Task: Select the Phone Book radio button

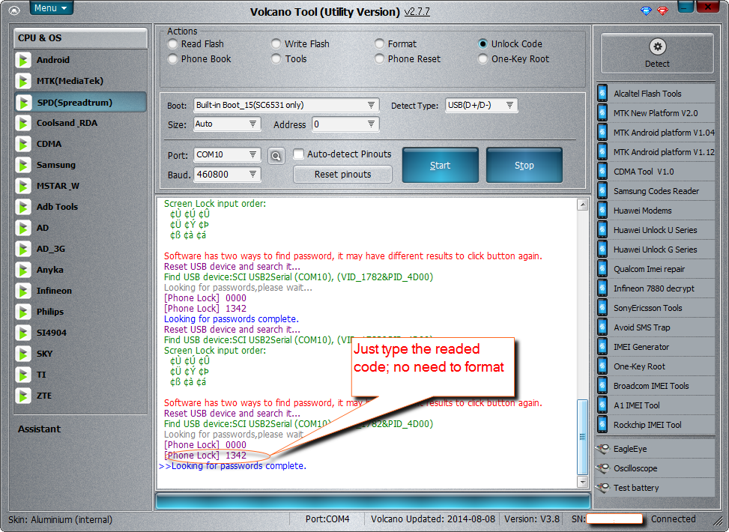Action: (172, 59)
